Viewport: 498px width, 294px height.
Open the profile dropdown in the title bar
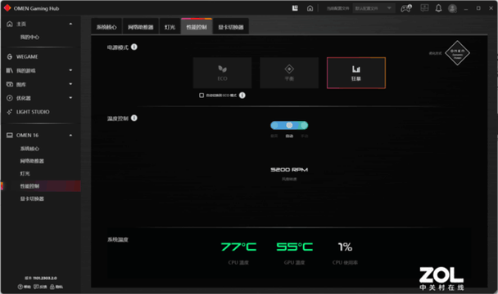373,8
